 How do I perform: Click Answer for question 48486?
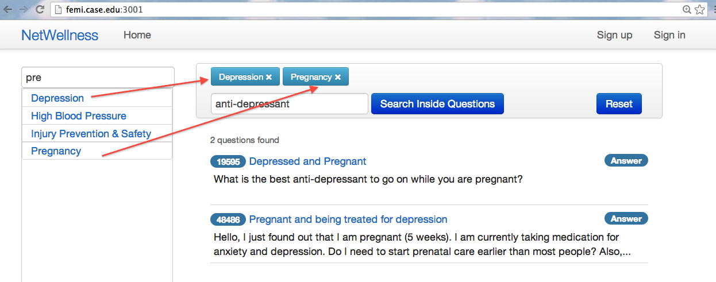[x=626, y=219]
